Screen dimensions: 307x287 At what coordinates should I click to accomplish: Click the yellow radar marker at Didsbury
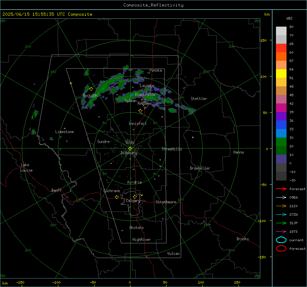(130, 149)
